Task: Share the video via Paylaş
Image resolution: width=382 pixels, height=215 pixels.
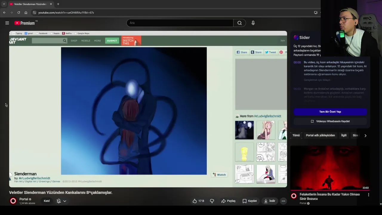Action: pyautogui.click(x=228, y=201)
